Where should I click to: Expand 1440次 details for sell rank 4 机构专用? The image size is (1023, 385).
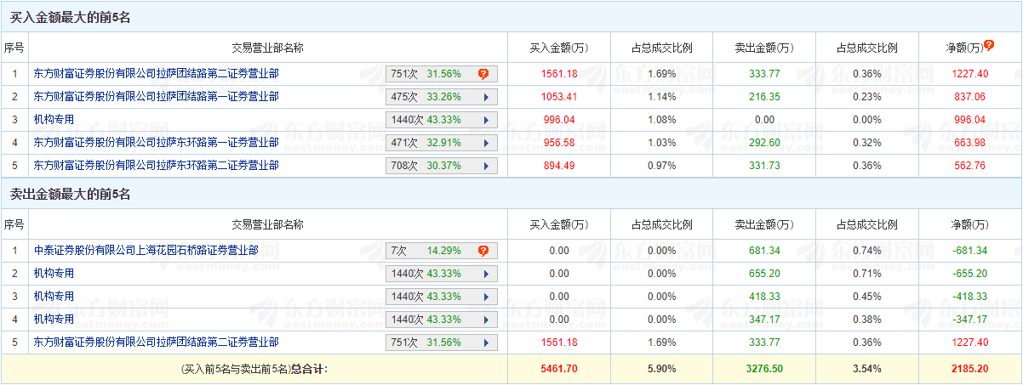pos(486,320)
